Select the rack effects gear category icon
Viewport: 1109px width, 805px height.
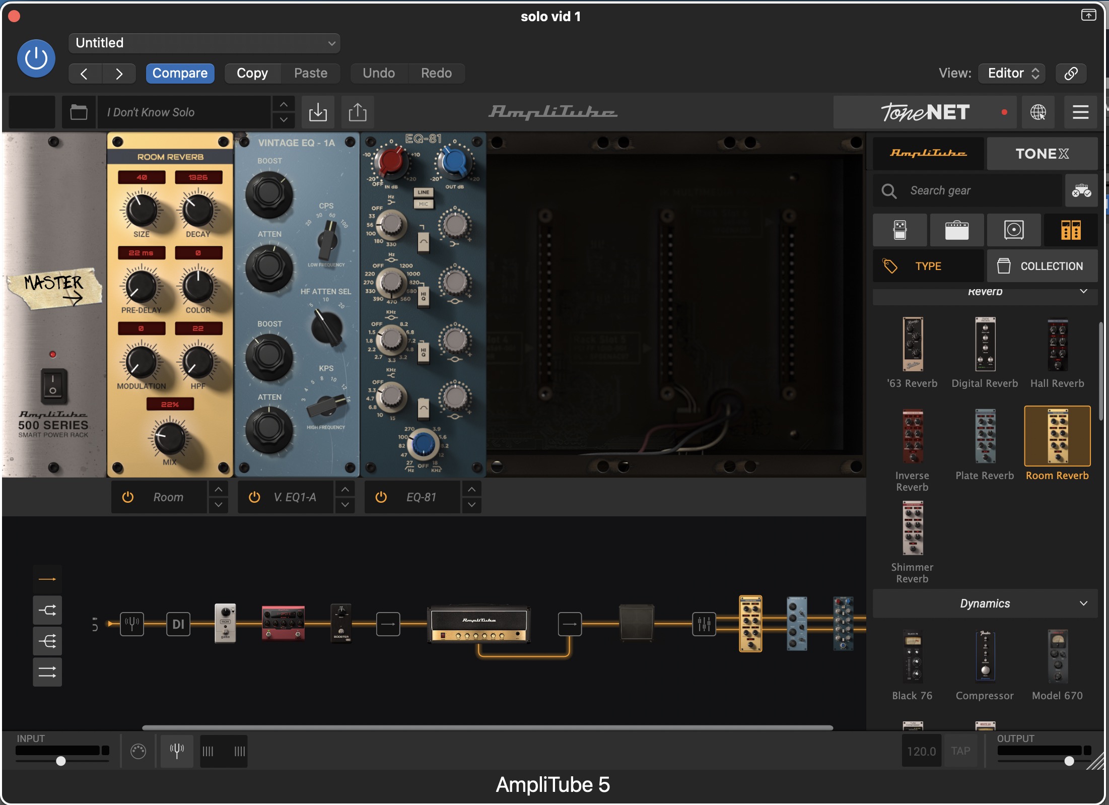click(x=1071, y=230)
